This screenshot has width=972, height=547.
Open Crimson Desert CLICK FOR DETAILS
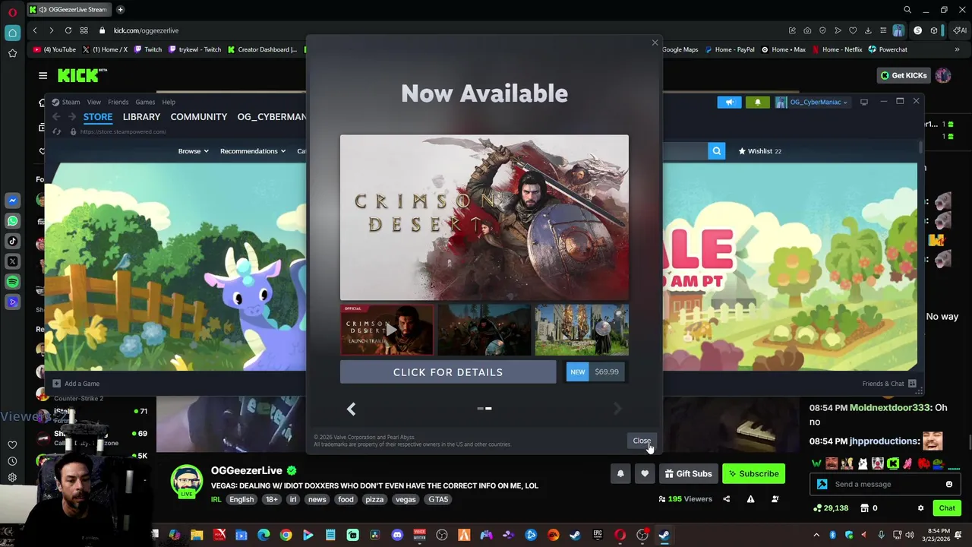click(x=448, y=372)
